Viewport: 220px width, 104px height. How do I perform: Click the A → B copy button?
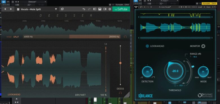click(192, 7)
